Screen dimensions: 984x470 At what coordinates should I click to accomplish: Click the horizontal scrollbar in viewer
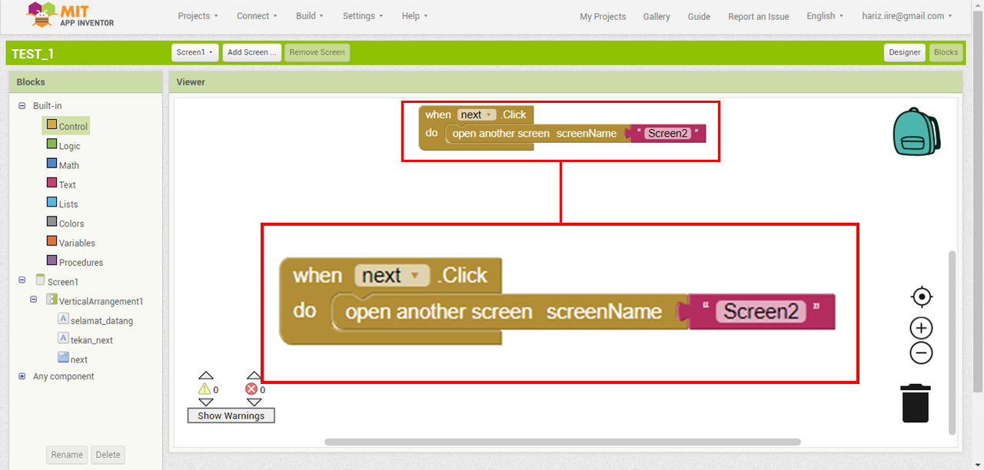[562, 442]
